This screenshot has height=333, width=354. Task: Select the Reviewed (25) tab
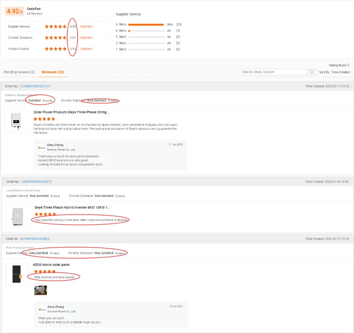(x=53, y=72)
